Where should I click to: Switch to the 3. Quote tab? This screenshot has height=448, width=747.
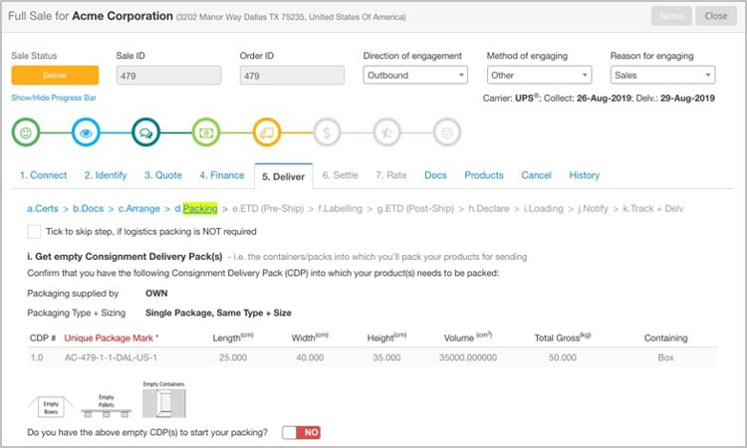[163, 175]
